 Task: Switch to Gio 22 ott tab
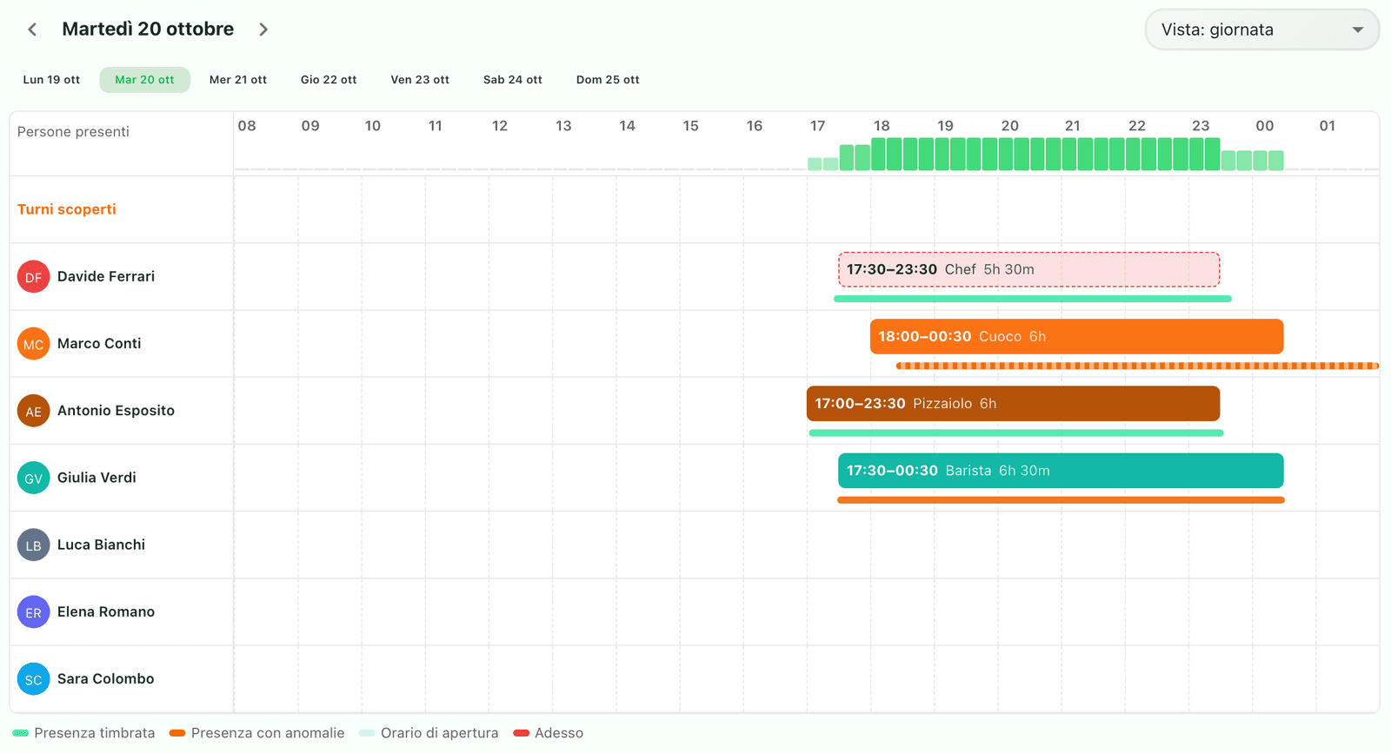(x=329, y=80)
